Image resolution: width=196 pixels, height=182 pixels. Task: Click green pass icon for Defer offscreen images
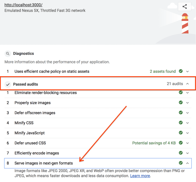[x=181, y=113]
